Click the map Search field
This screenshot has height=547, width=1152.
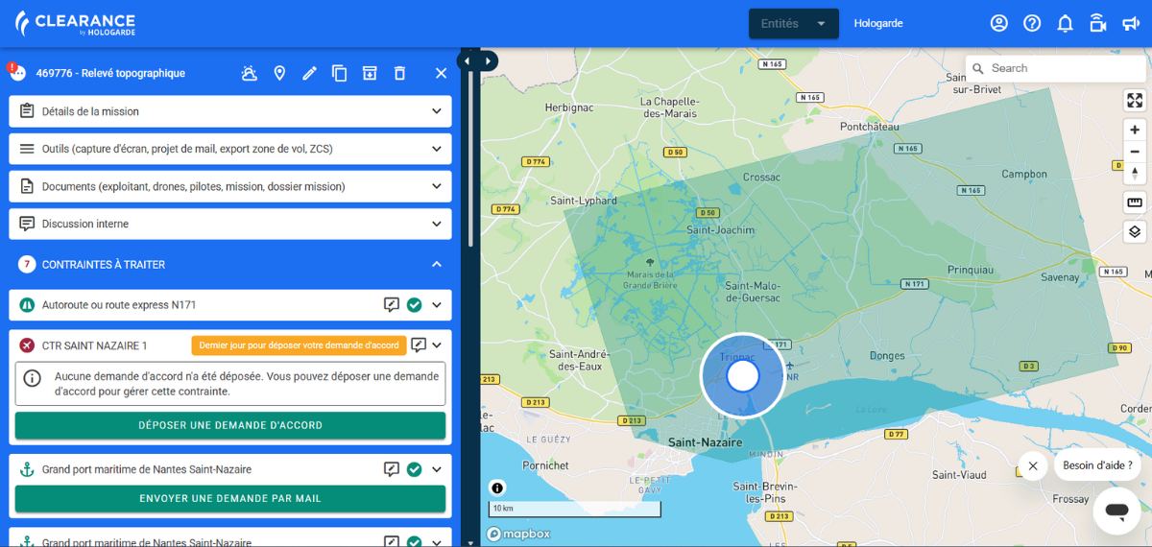coord(1056,68)
